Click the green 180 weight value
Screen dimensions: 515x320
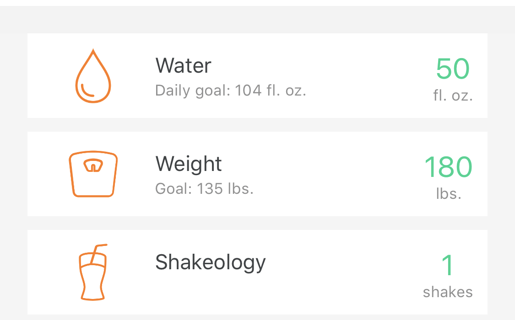tap(448, 167)
